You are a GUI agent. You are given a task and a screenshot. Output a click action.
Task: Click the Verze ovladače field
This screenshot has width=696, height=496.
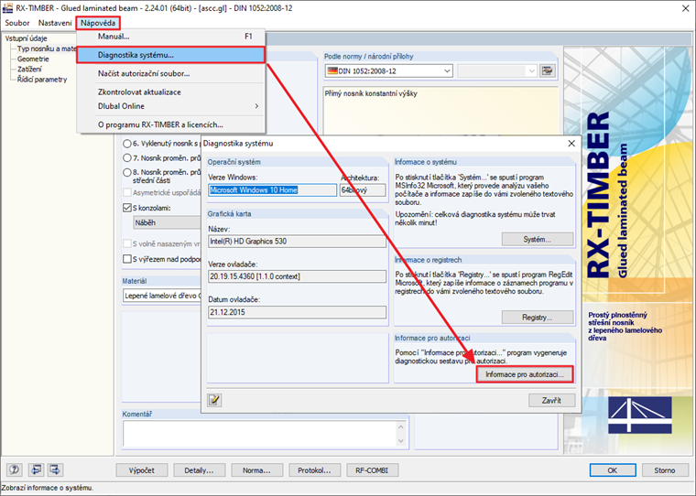click(297, 276)
